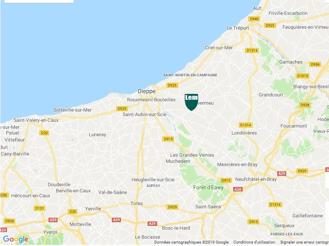Click the Saint-Valery-en-Caux label

(x=36, y=120)
